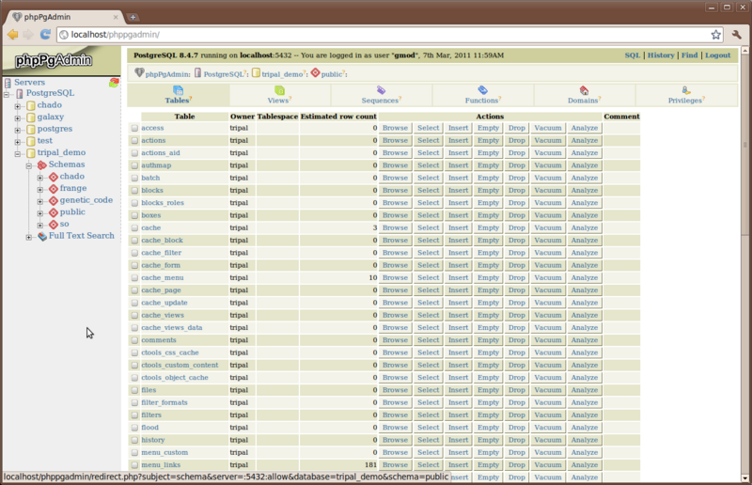Viewport: 752px width, 485px height.
Task: Switch to the Tables tab
Action: (179, 95)
